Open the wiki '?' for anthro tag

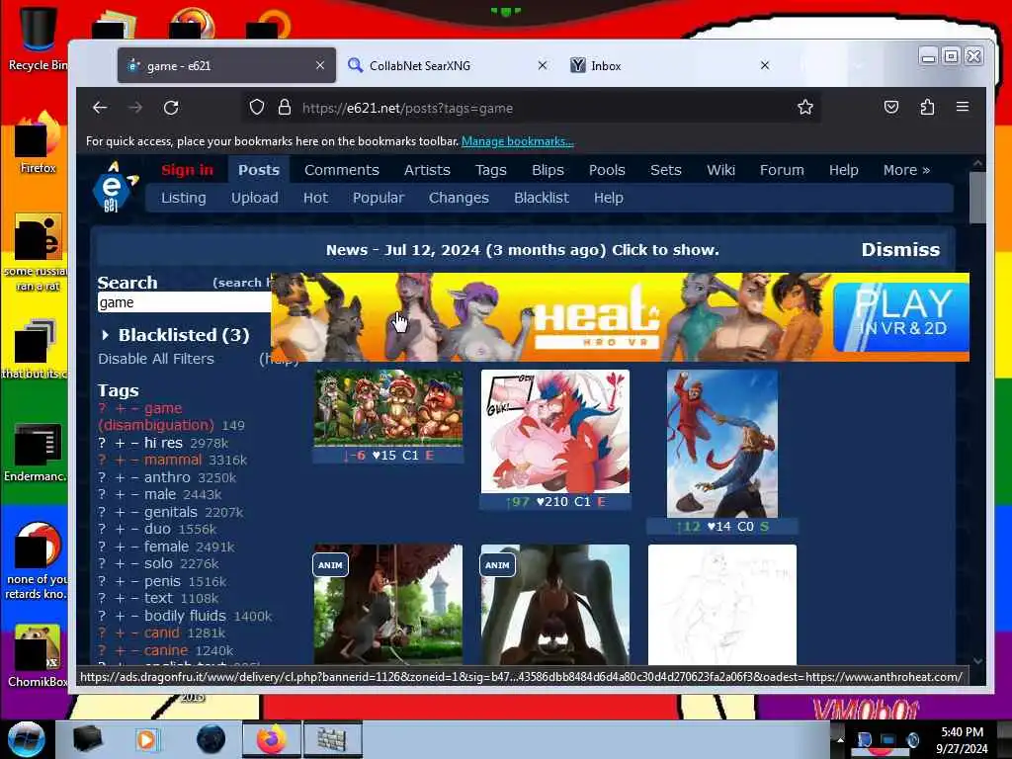coord(102,477)
